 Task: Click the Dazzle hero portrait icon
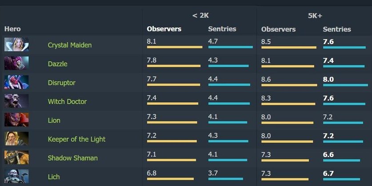coord(16,64)
